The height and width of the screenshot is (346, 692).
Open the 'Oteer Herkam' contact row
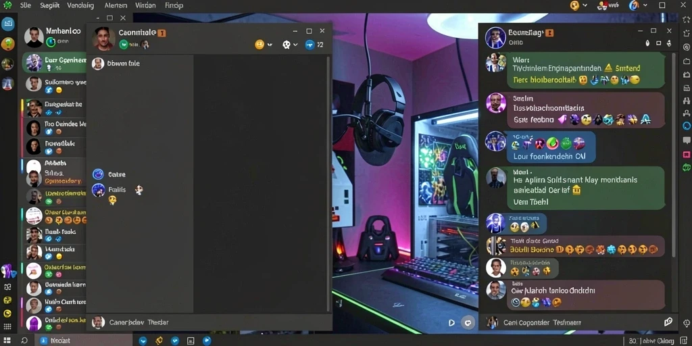54,216
